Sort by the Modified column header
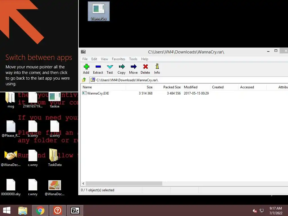This screenshot has height=216, width=288. point(196,87)
